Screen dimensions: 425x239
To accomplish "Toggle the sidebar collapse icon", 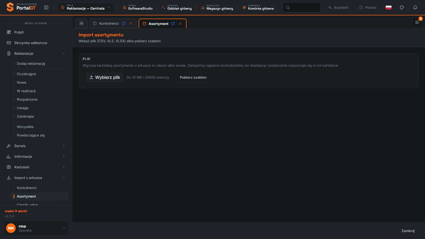I will pyautogui.click(x=46, y=7).
